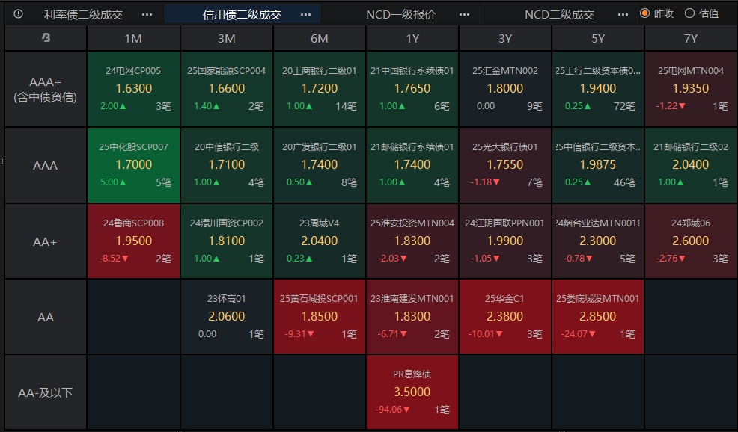
Task: Click the 6M column header
Action: point(319,38)
